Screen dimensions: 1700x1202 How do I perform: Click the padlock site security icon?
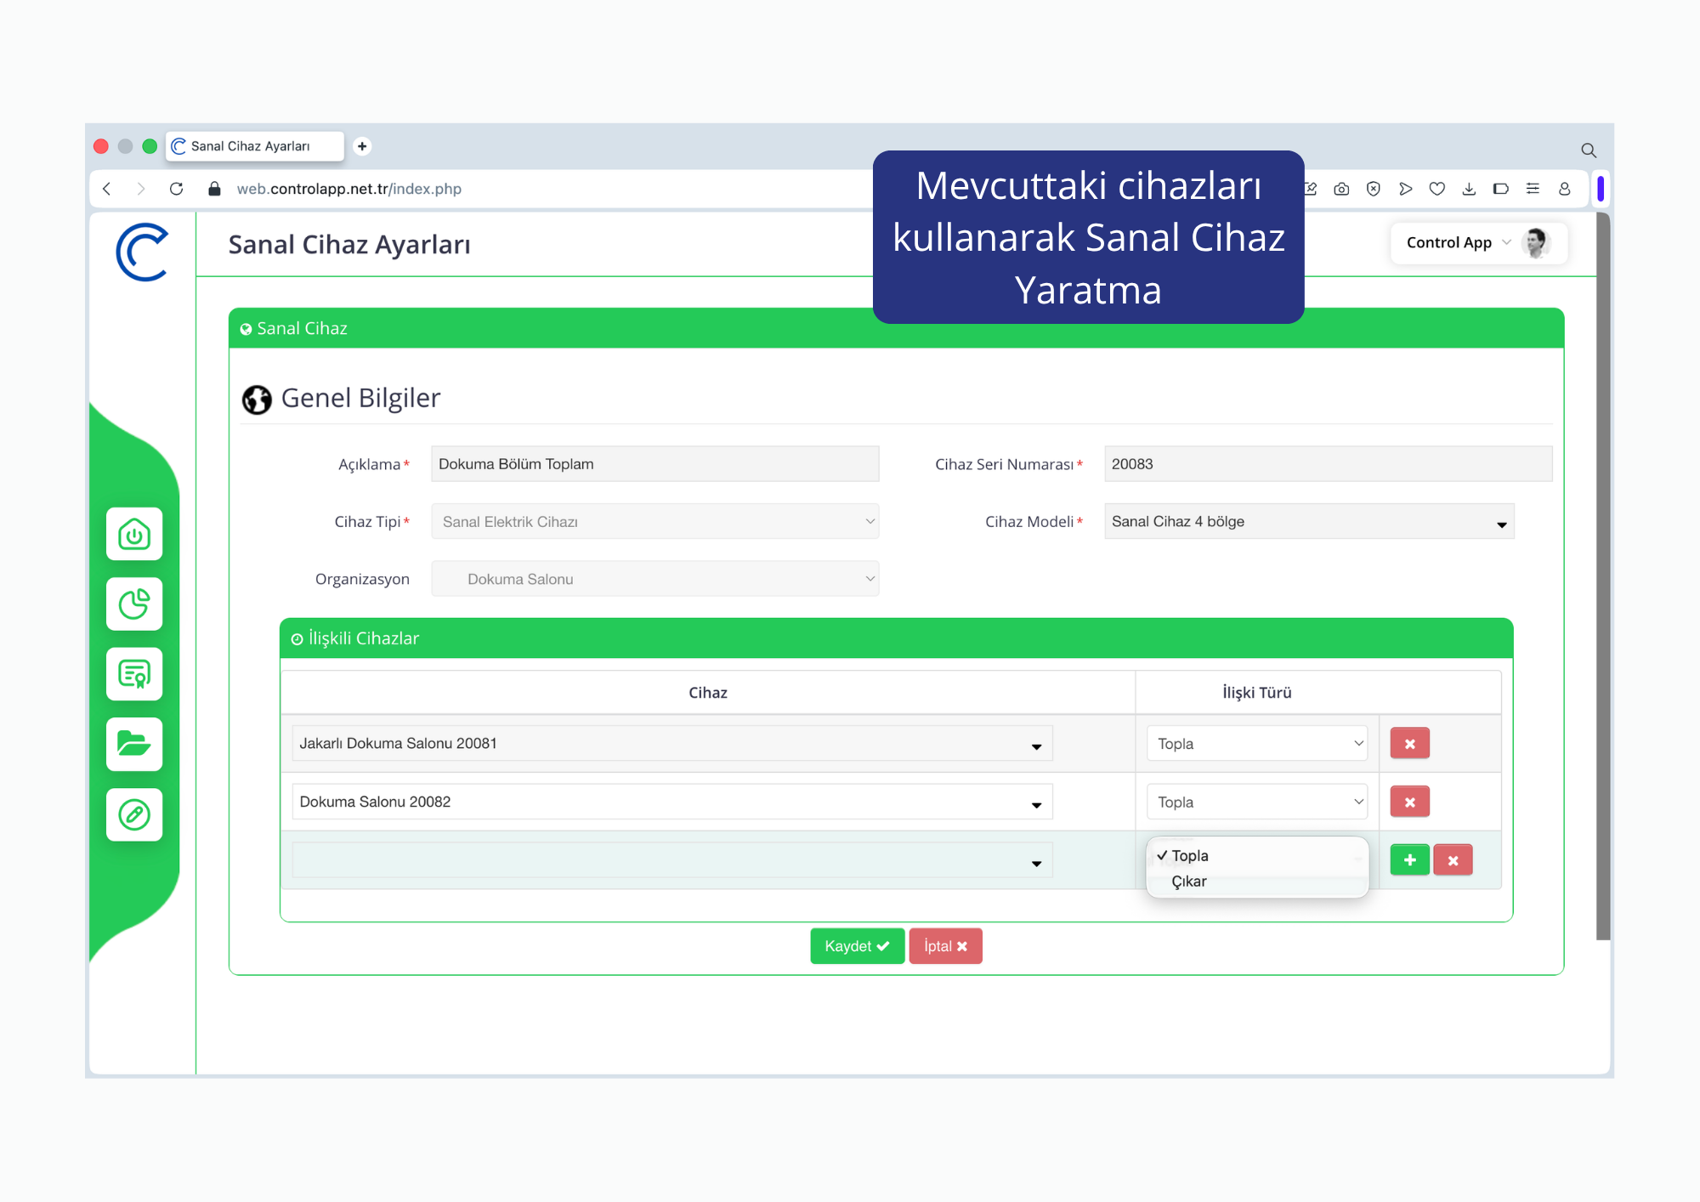[x=214, y=189]
